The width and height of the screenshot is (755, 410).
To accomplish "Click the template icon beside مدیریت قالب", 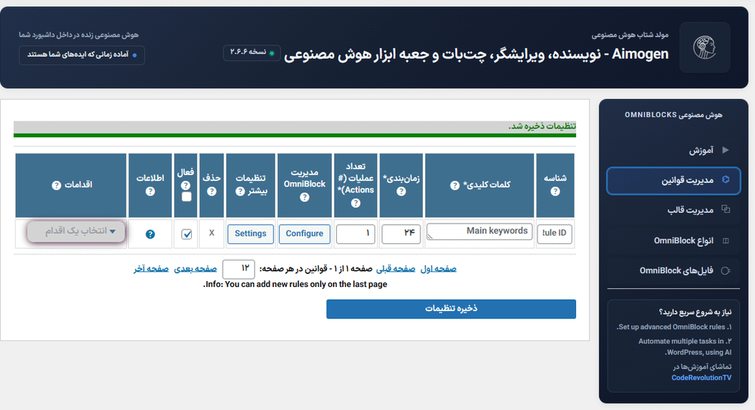I will pos(726,209).
